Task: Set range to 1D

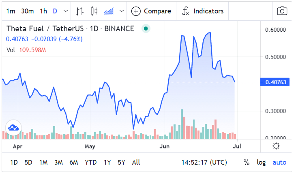Action: (x=14, y=162)
